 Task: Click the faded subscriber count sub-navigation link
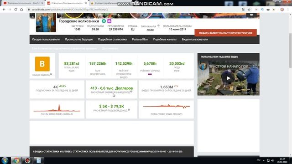point(64,49)
